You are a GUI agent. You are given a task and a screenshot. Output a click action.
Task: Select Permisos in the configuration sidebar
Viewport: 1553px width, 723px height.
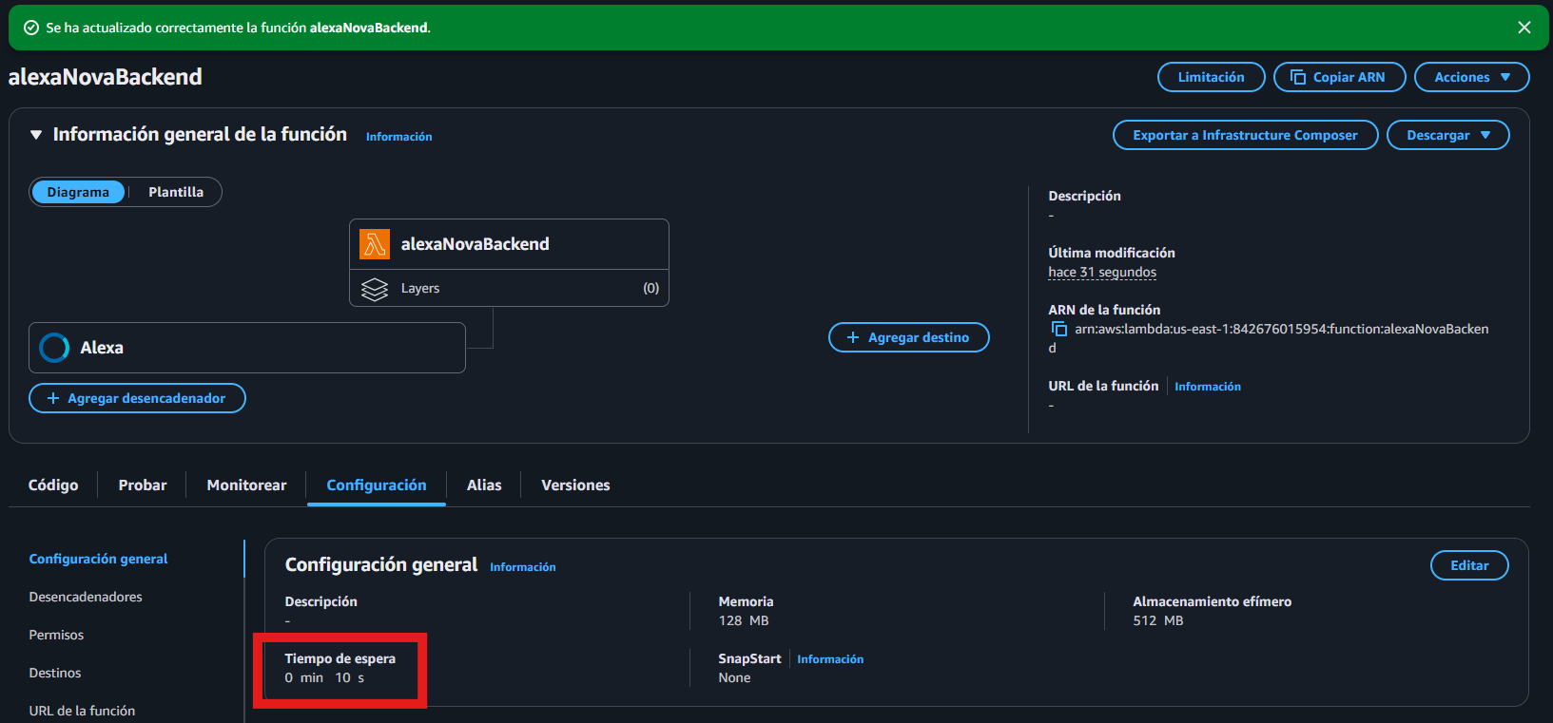coord(56,635)
